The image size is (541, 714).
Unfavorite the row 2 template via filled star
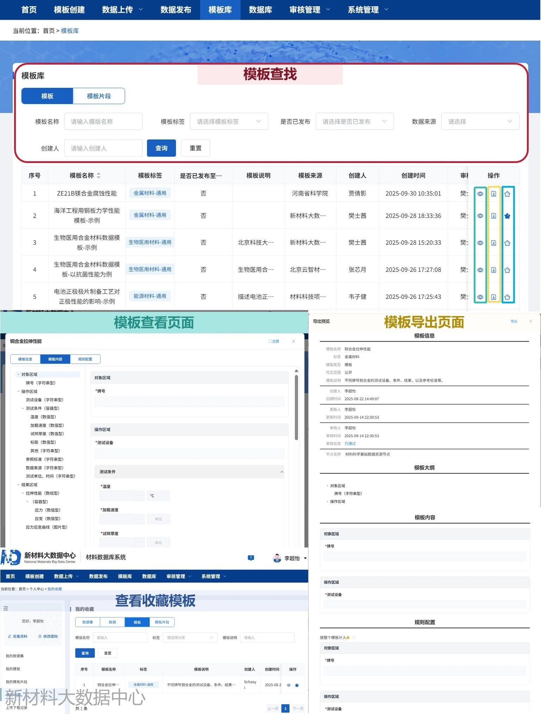point(507,216)
